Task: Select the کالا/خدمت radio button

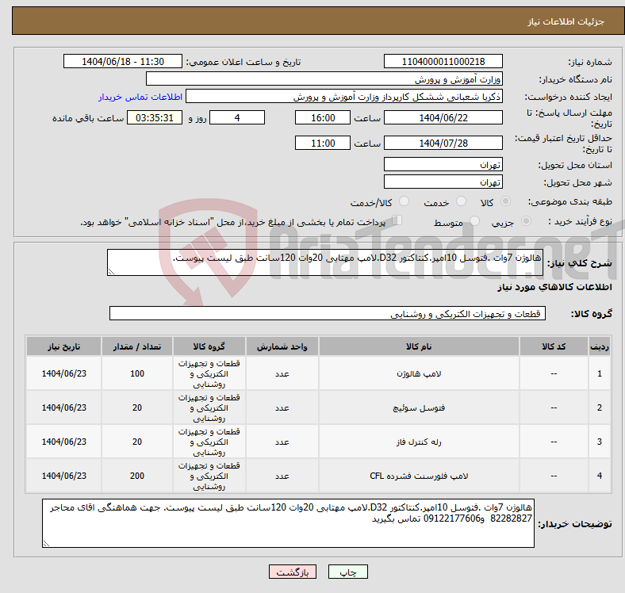Action: (405, 201)
